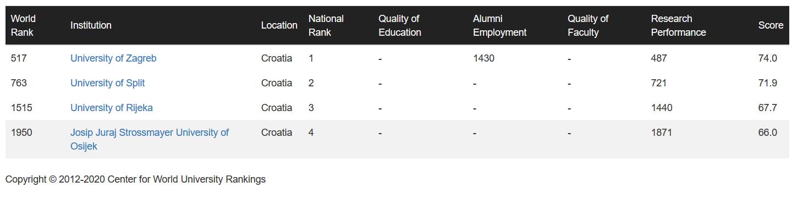792x198 pixels.
Task: Select world rank 517 cell
Action: (19, 58)
